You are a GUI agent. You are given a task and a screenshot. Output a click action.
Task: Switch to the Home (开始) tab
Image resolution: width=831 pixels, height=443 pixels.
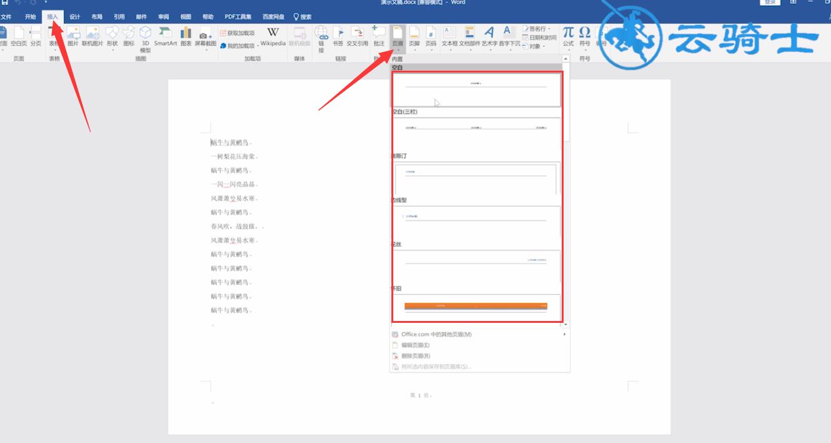pyautogui.click(x=31, y=17)
